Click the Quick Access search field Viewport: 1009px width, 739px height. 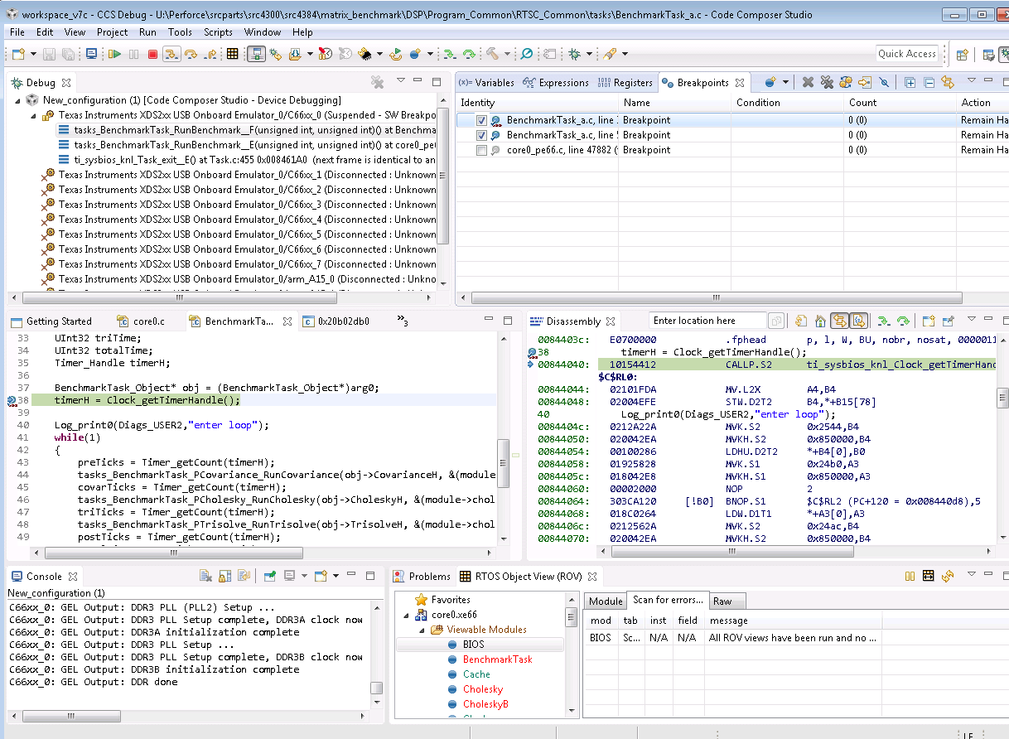[907, 54]
